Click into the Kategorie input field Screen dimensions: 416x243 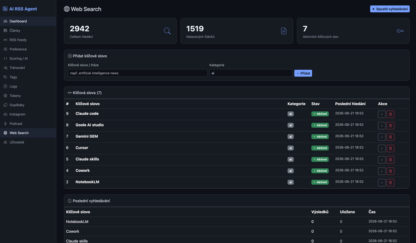click(251, 73)
